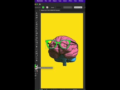
Task: Select the Free Transform tool
Action: pyautogui.click(x=37, y=29)
